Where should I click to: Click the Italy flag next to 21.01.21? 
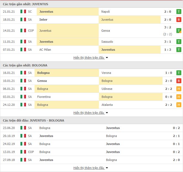[23, 12]
